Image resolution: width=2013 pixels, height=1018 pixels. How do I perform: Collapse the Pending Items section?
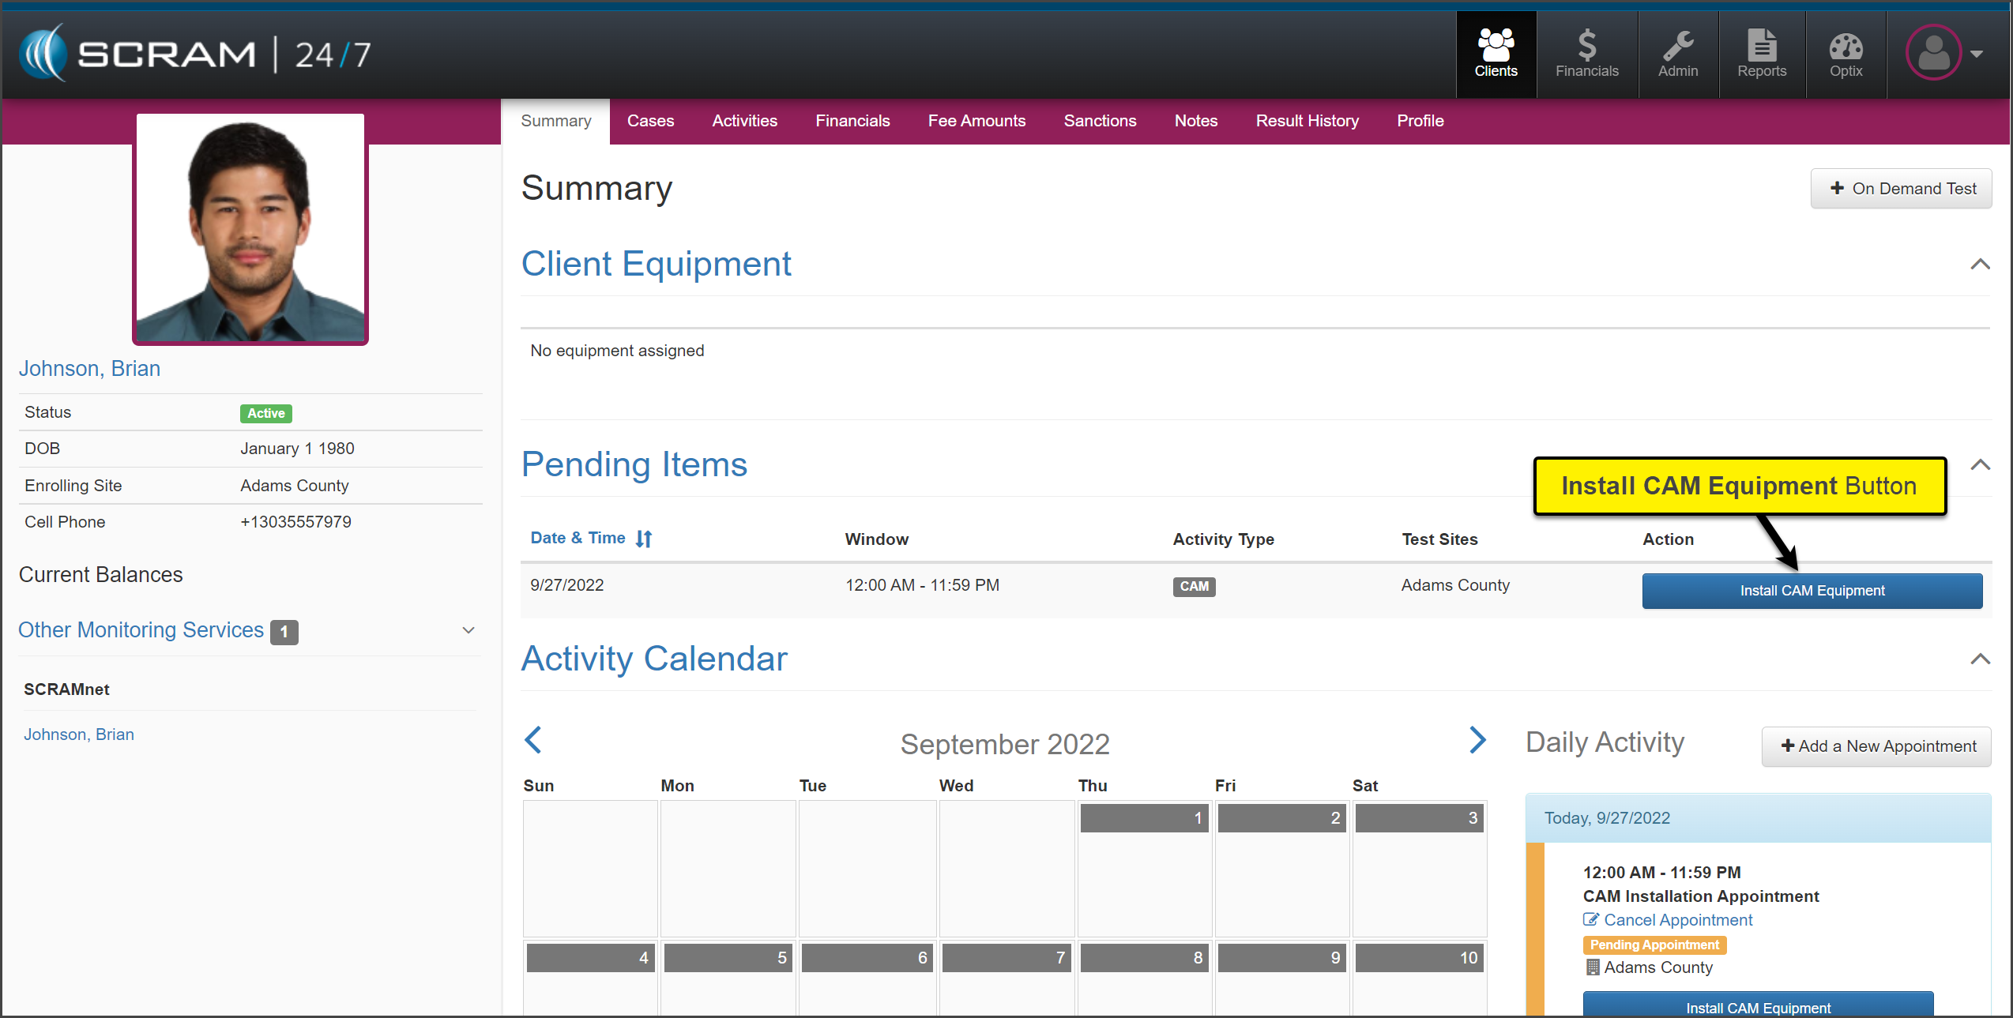[1980, 464]
